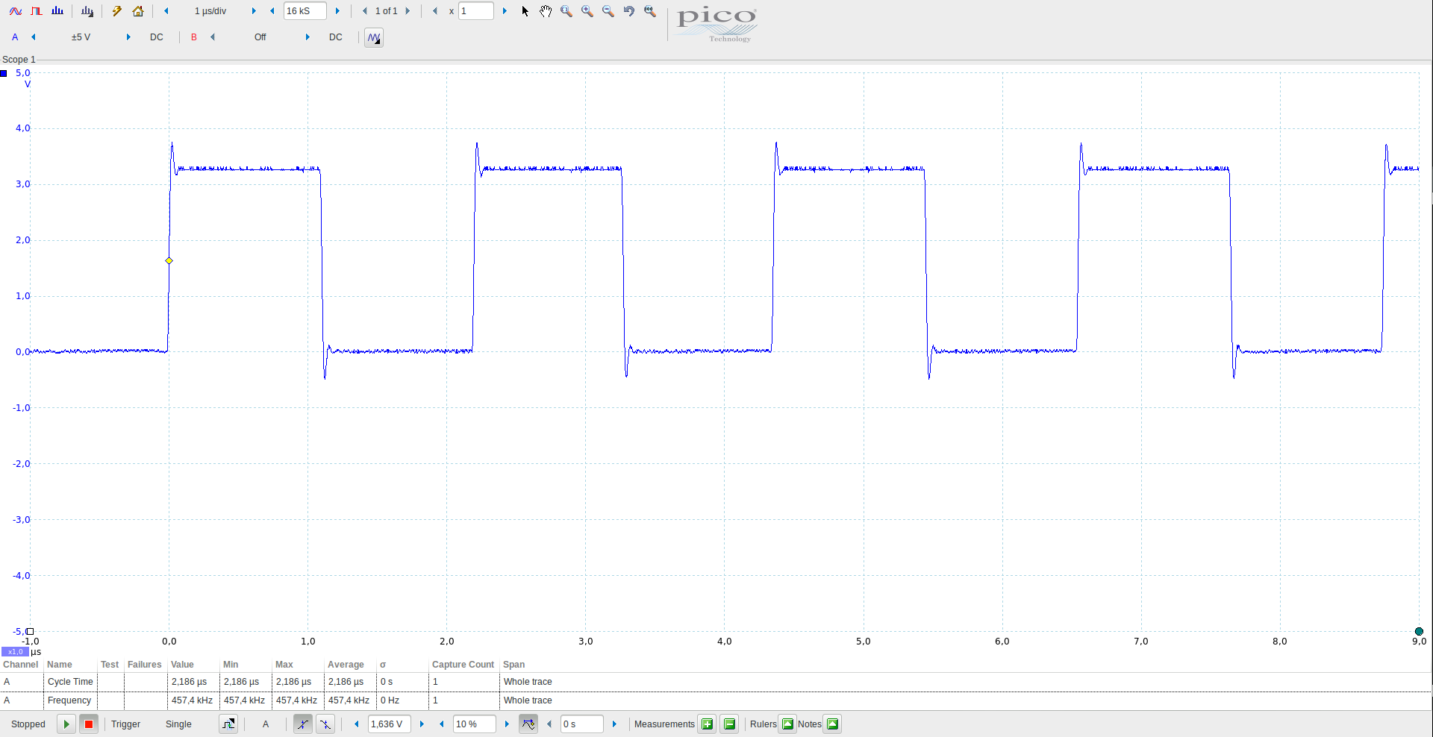This screenshot has width=1433, height=737.
Task: Decrease Channel A input range
Action: tap(34, 37)
